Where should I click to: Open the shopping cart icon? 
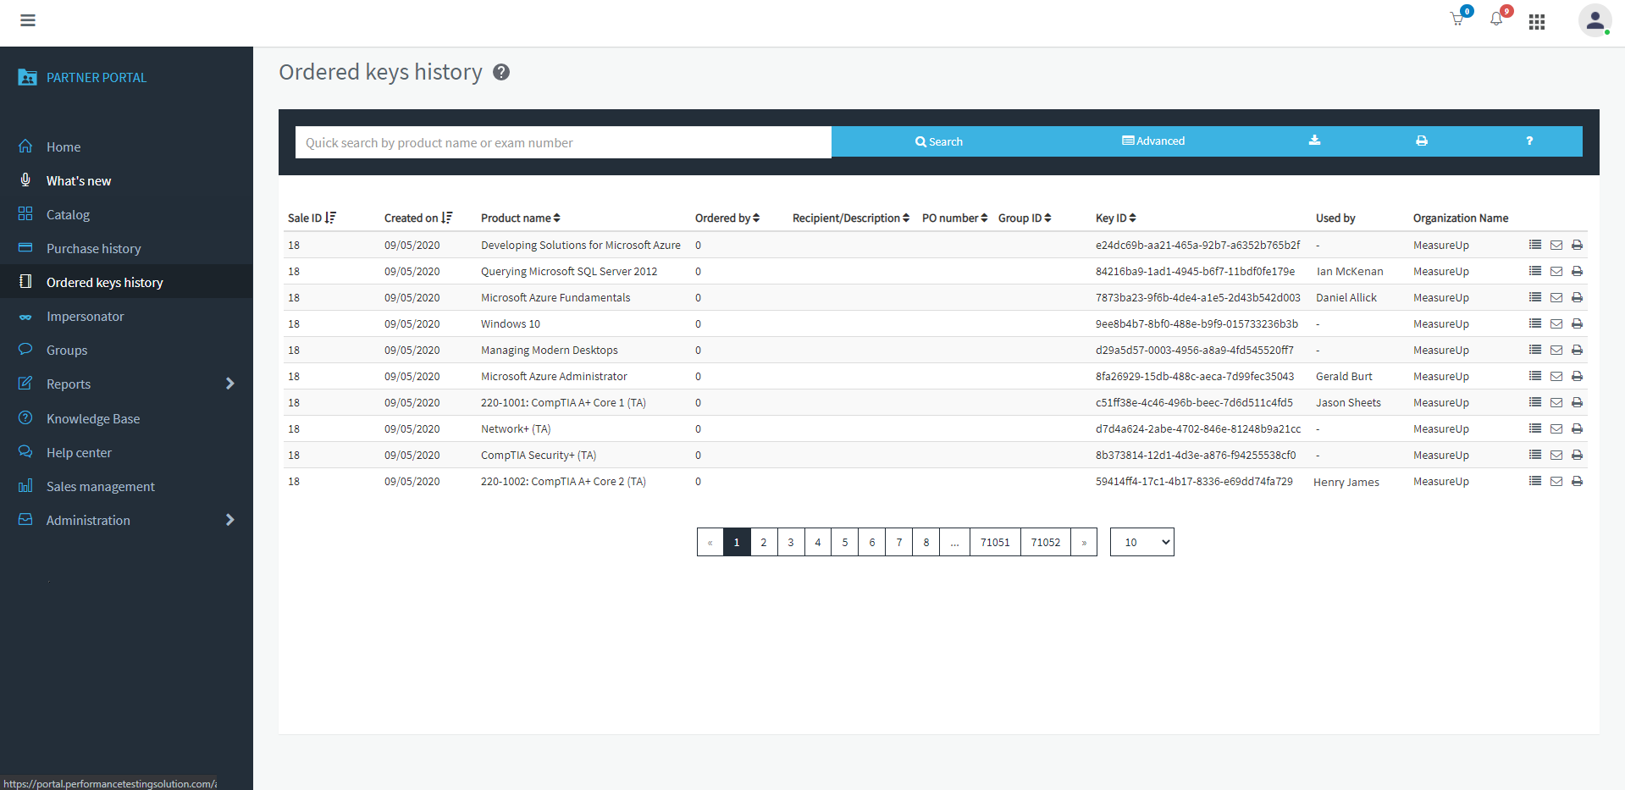tap(1457, 19)
